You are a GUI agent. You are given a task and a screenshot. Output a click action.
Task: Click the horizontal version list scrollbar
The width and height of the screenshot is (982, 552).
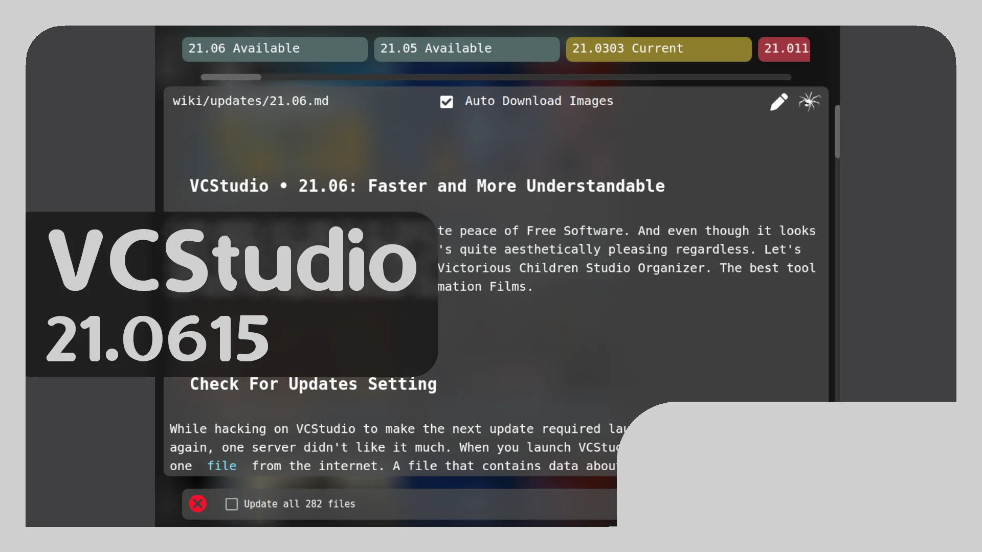231,77
